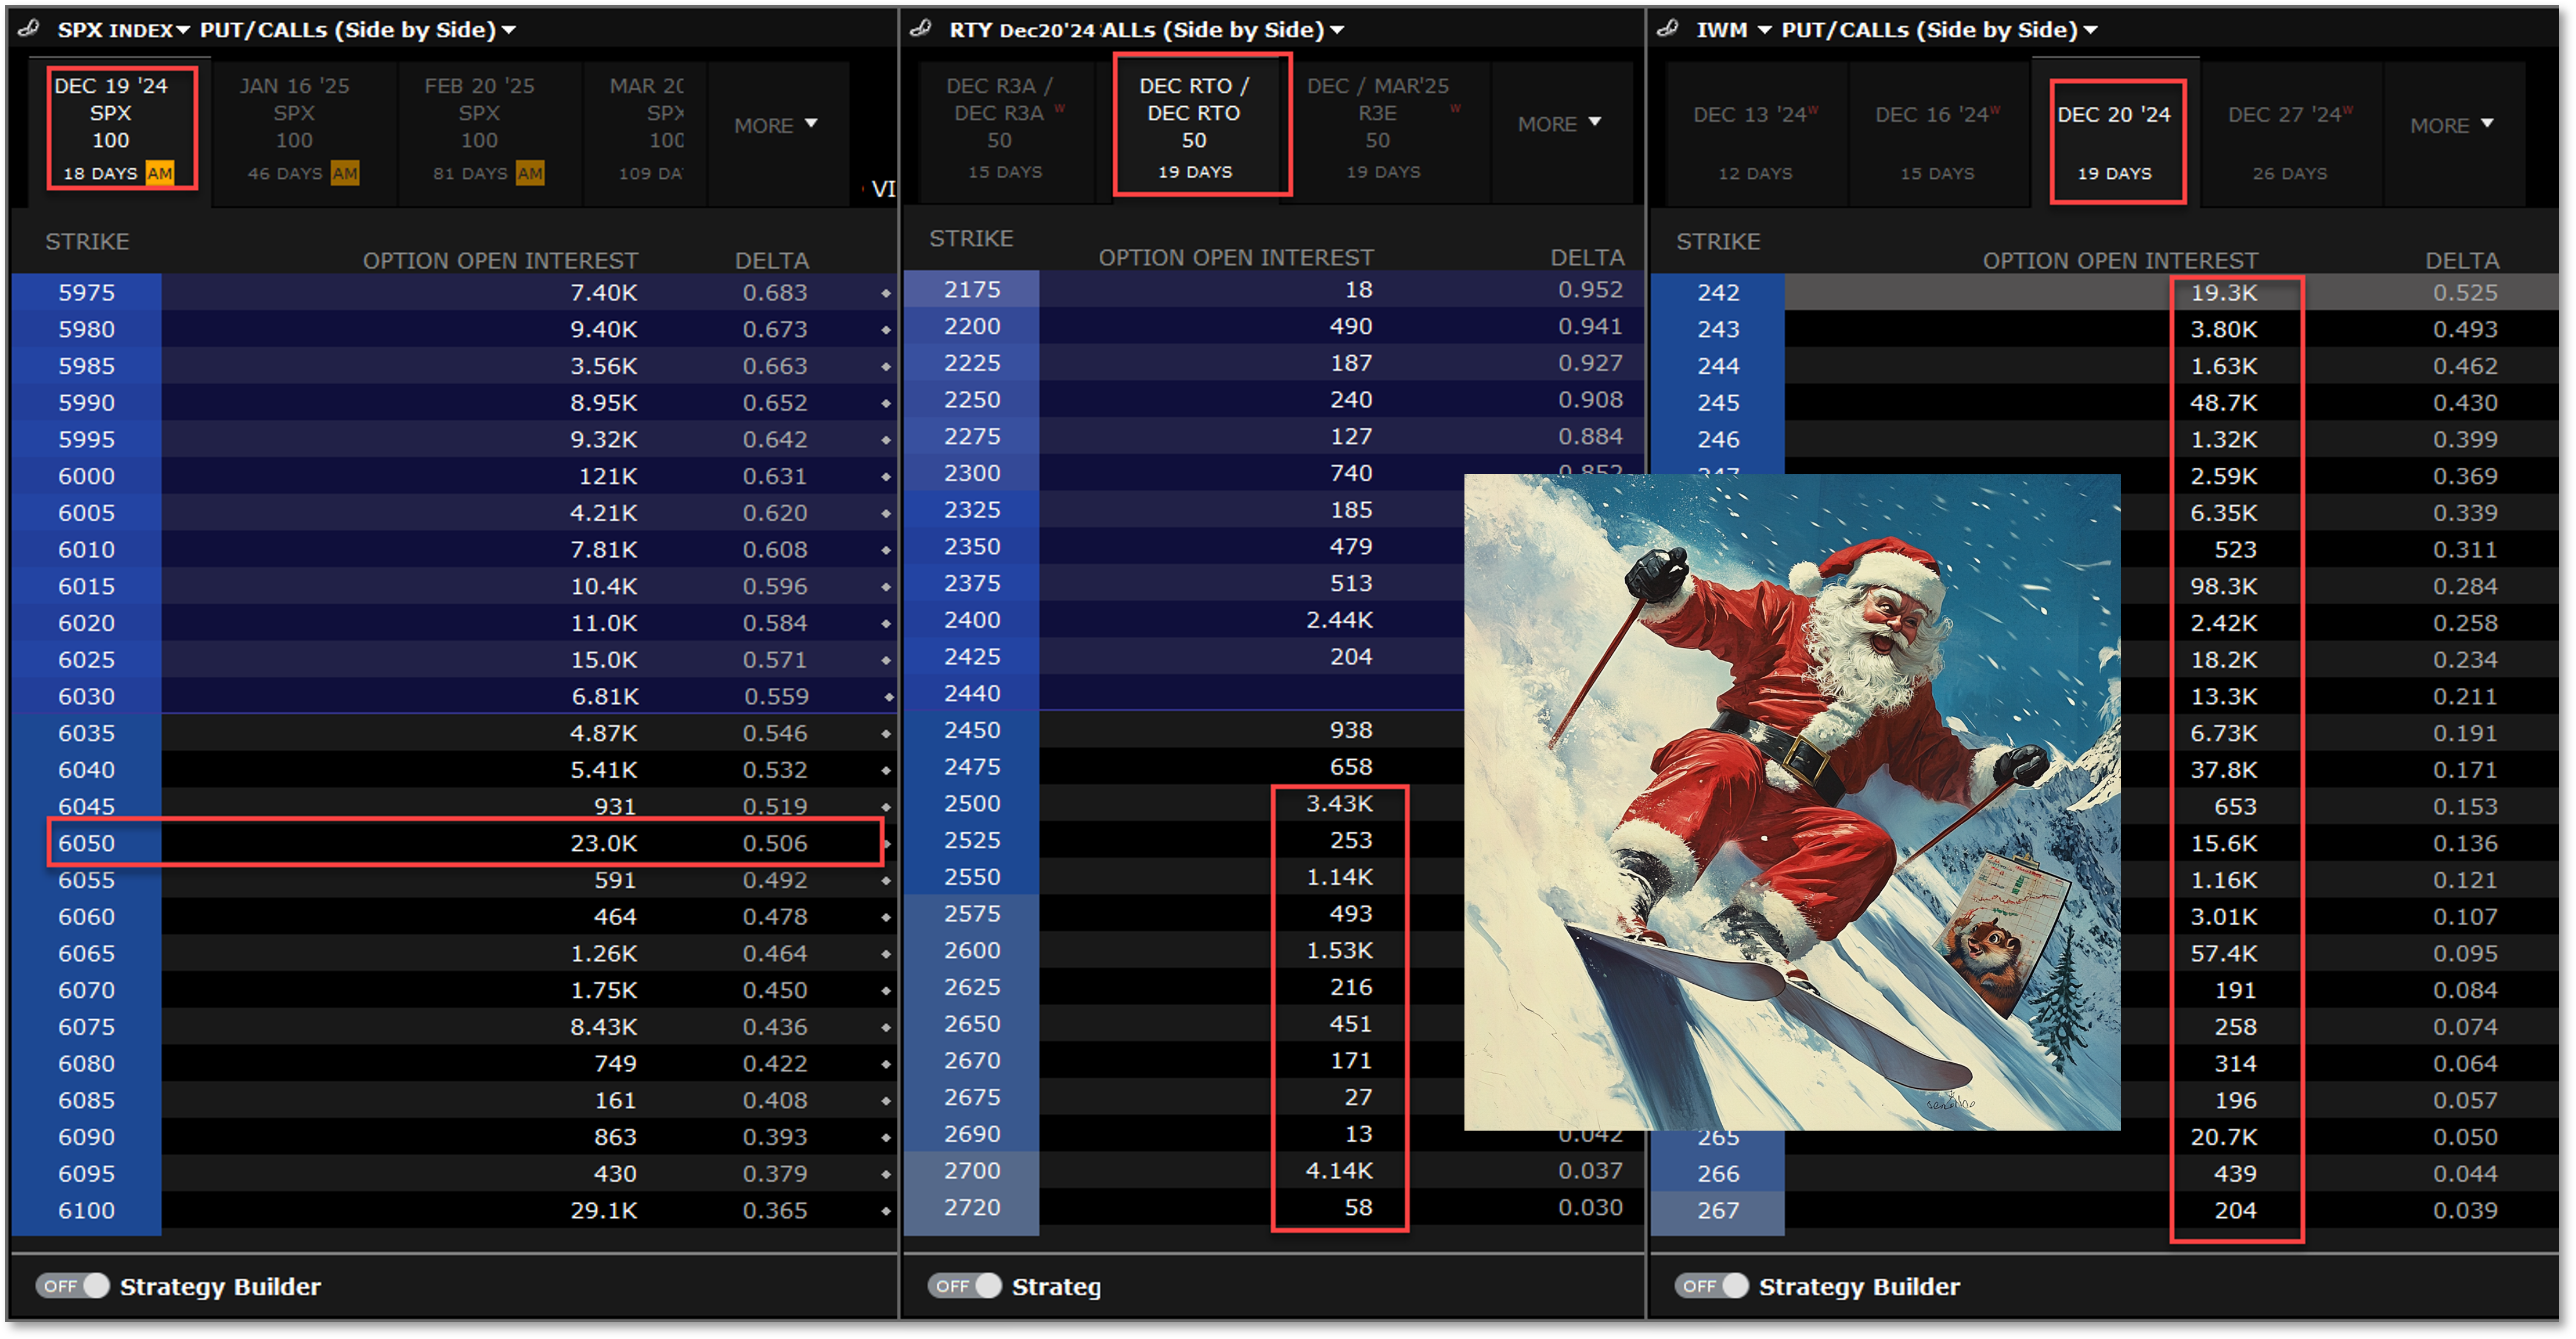Click the diamond marker on the 5975 strike row

(x=886, y=294)
